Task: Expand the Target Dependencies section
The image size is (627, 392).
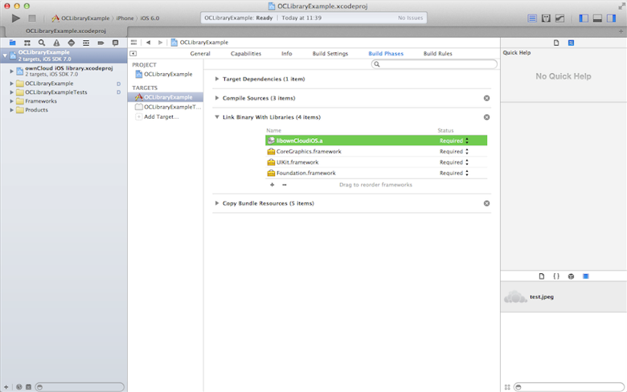Action: tap(217, 79)
